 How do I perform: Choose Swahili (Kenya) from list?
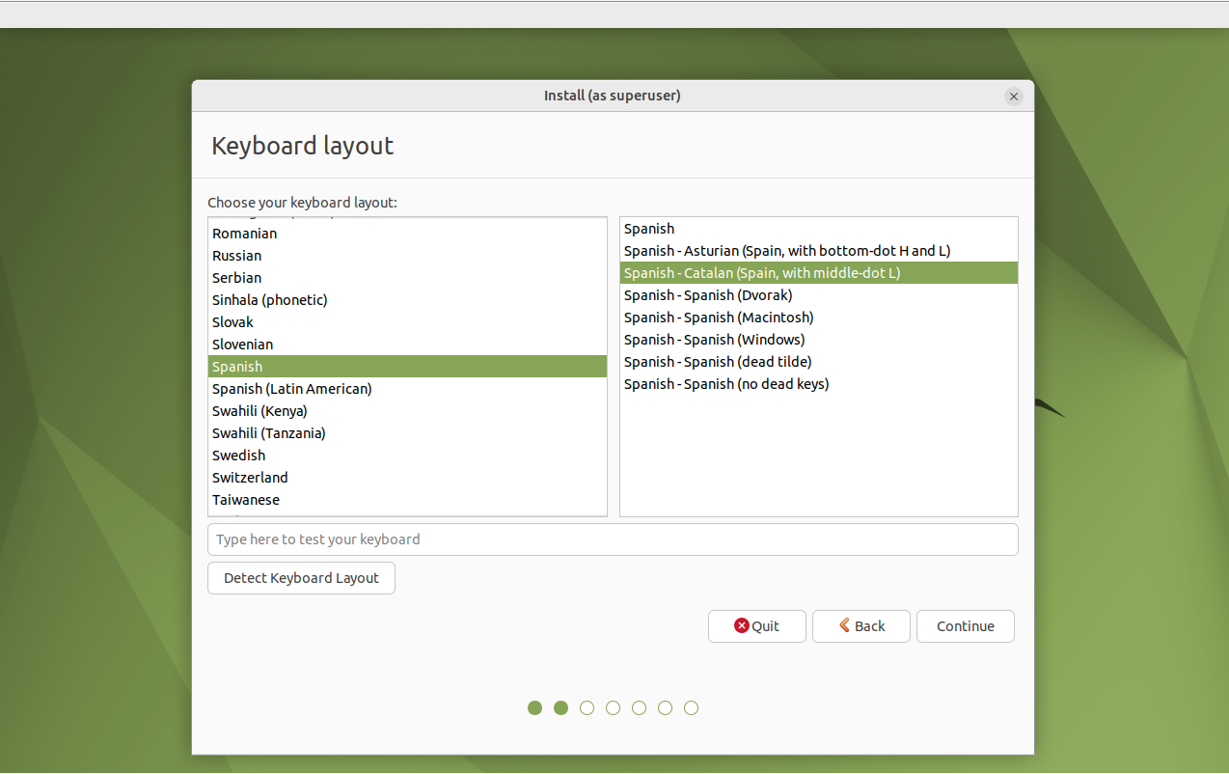(x=260, y=411)
